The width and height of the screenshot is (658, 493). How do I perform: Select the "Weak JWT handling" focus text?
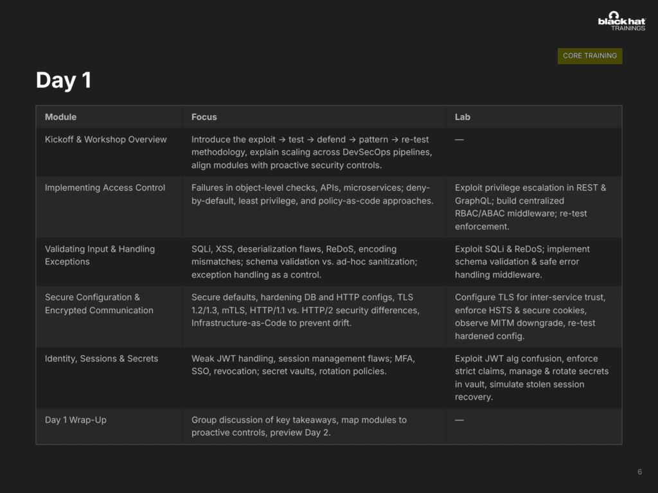point(303,365)
